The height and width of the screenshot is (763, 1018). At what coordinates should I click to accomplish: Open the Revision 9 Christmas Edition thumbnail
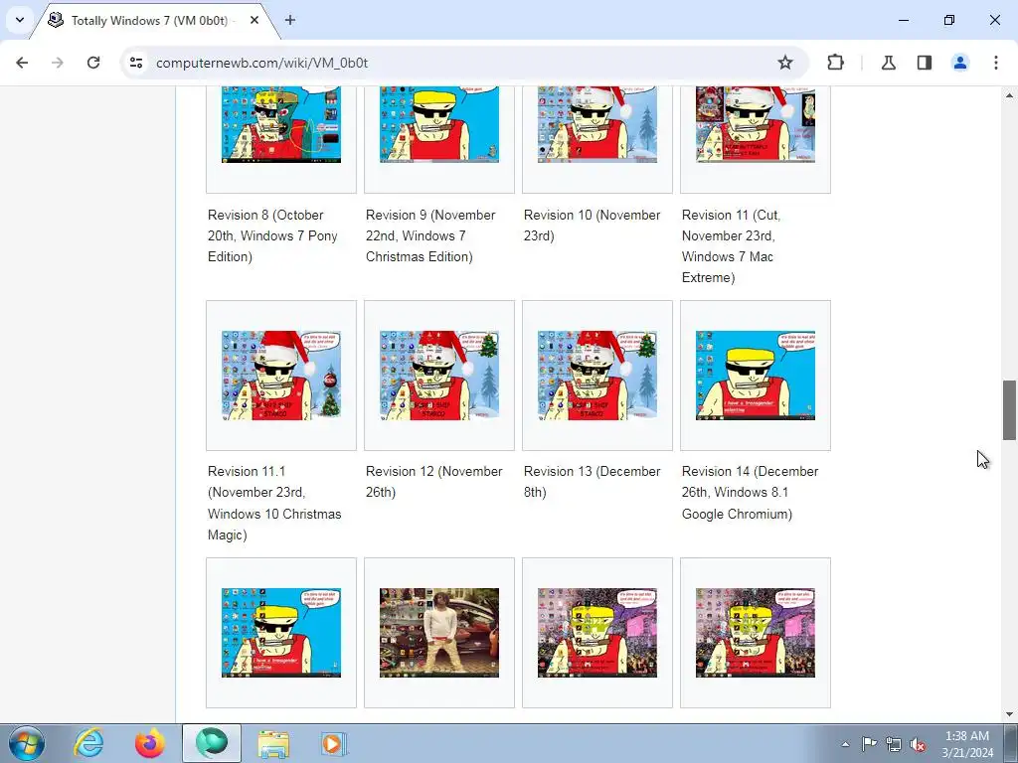[x=438, y=124]
